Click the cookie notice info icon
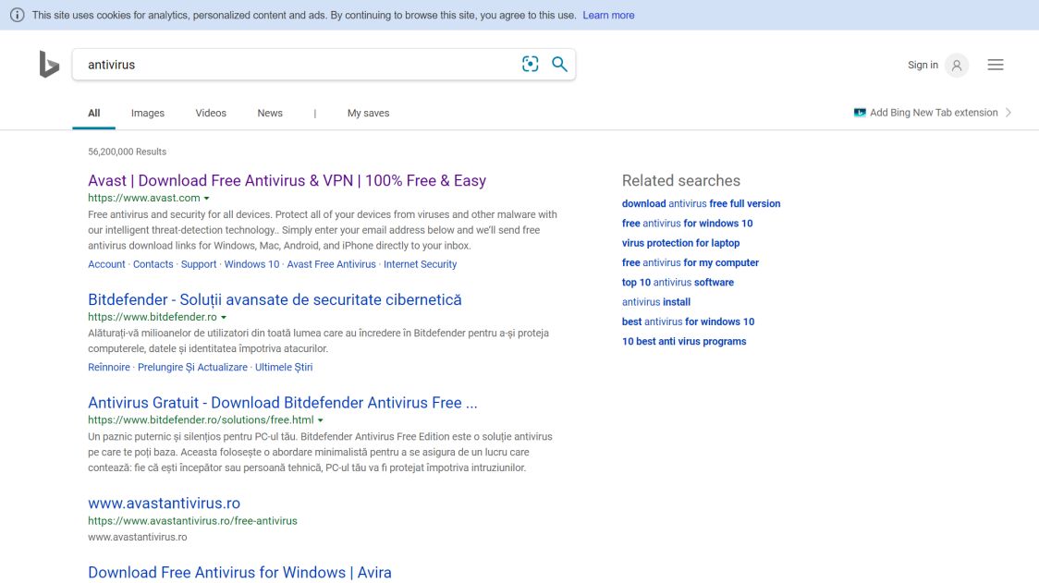Viewport: 1039px width, 583px height. click(x=18, y=15)
